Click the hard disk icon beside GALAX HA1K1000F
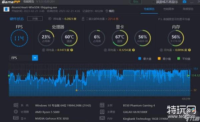 click(102, 112)
